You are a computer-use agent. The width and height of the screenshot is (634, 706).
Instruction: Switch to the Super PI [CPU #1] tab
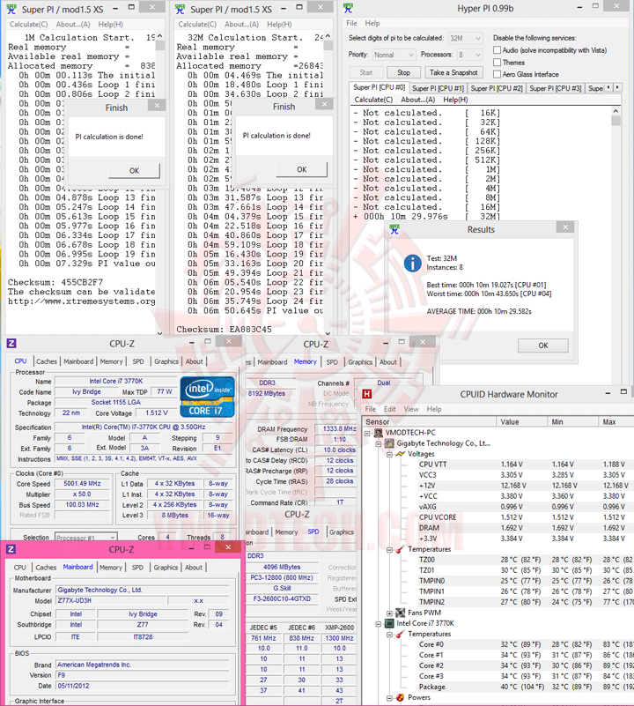(x=438, y=88)
